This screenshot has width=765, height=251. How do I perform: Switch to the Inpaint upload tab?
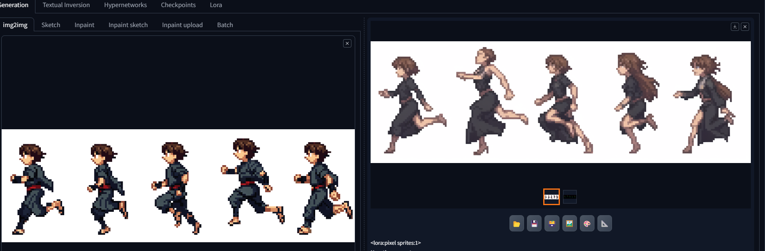(x=183, y=25)
